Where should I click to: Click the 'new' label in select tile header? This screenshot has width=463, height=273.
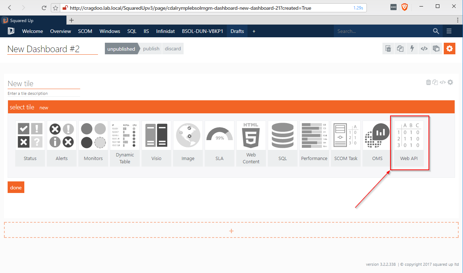[44, 108]
